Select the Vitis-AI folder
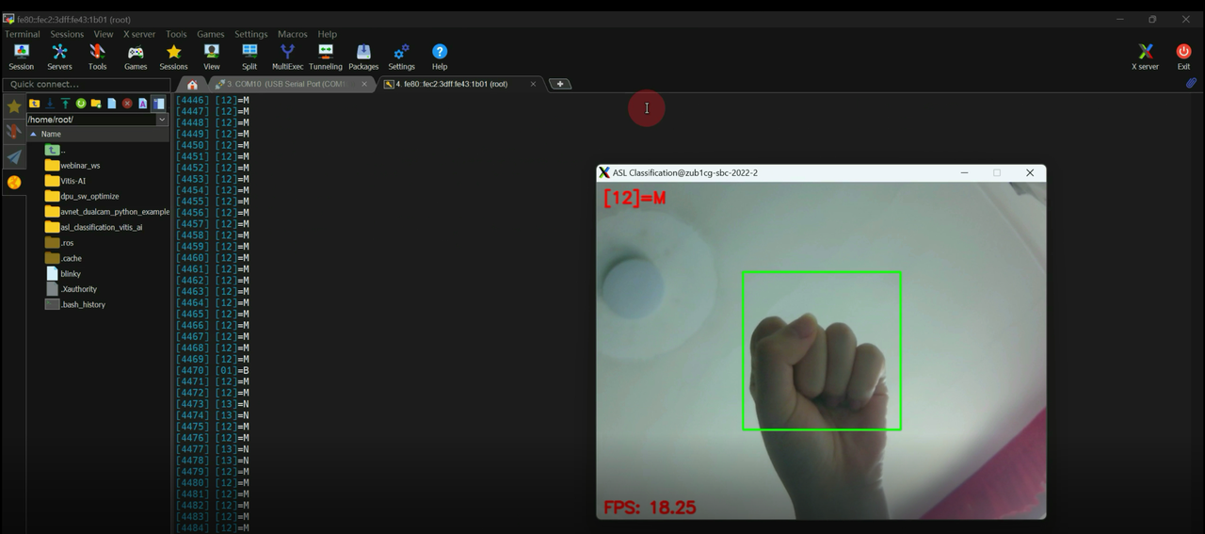This screenshot has height=534, width=1205. pyautogui.click(x=66, y=181)
